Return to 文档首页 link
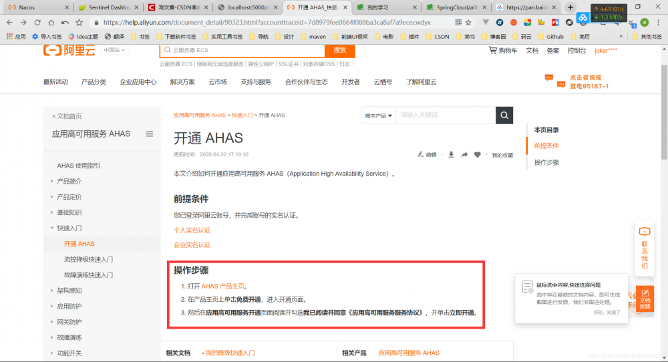The height and width of the screenshot is (362, 668). tap(67, 116)
